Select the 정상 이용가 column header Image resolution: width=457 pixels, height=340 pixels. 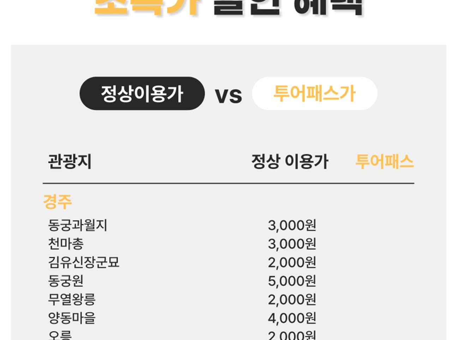click(290, 162)
